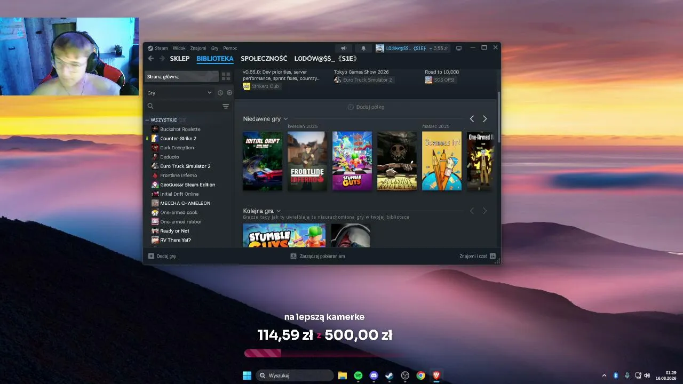Click the Strona główna button
Screen dimensions: 683x384
tap(182, 76)
